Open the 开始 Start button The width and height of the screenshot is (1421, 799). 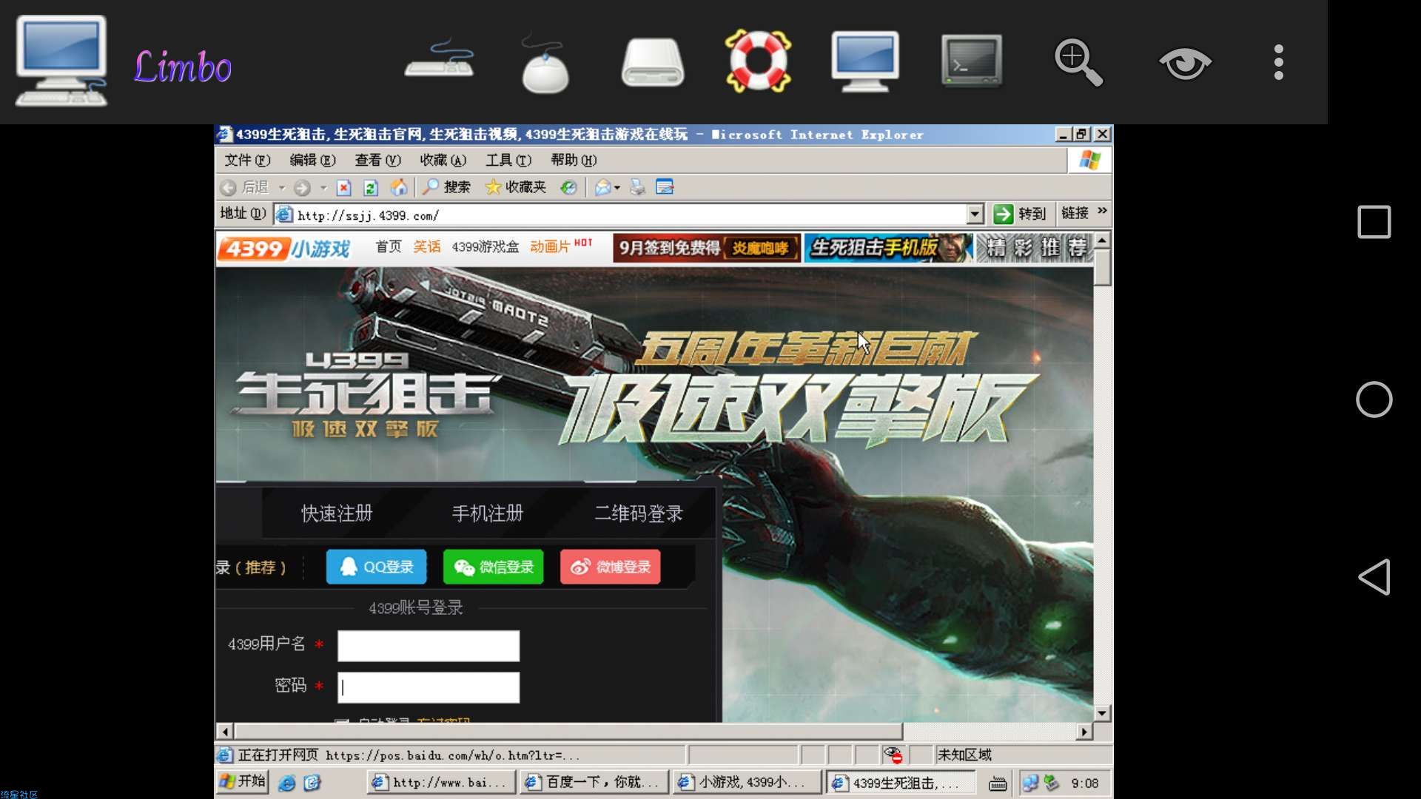(243, 781)
